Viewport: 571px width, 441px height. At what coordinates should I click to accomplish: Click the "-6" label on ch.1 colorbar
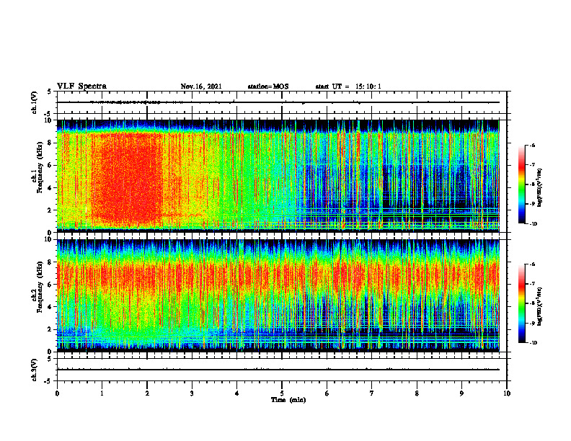click(x=532, y=145)
